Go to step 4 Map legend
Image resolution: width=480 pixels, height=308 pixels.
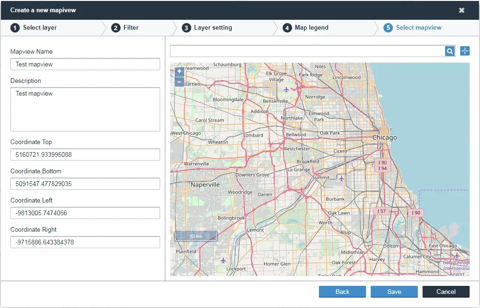click(306, 28)
